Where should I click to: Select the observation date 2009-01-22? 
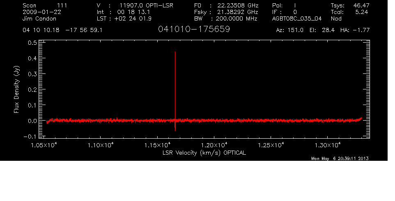tap(42, 12)
